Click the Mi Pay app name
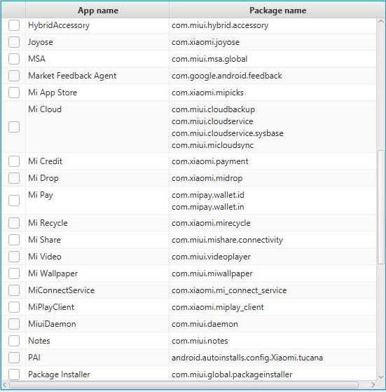This screenshot has width=386, height=392. [41, 195]
